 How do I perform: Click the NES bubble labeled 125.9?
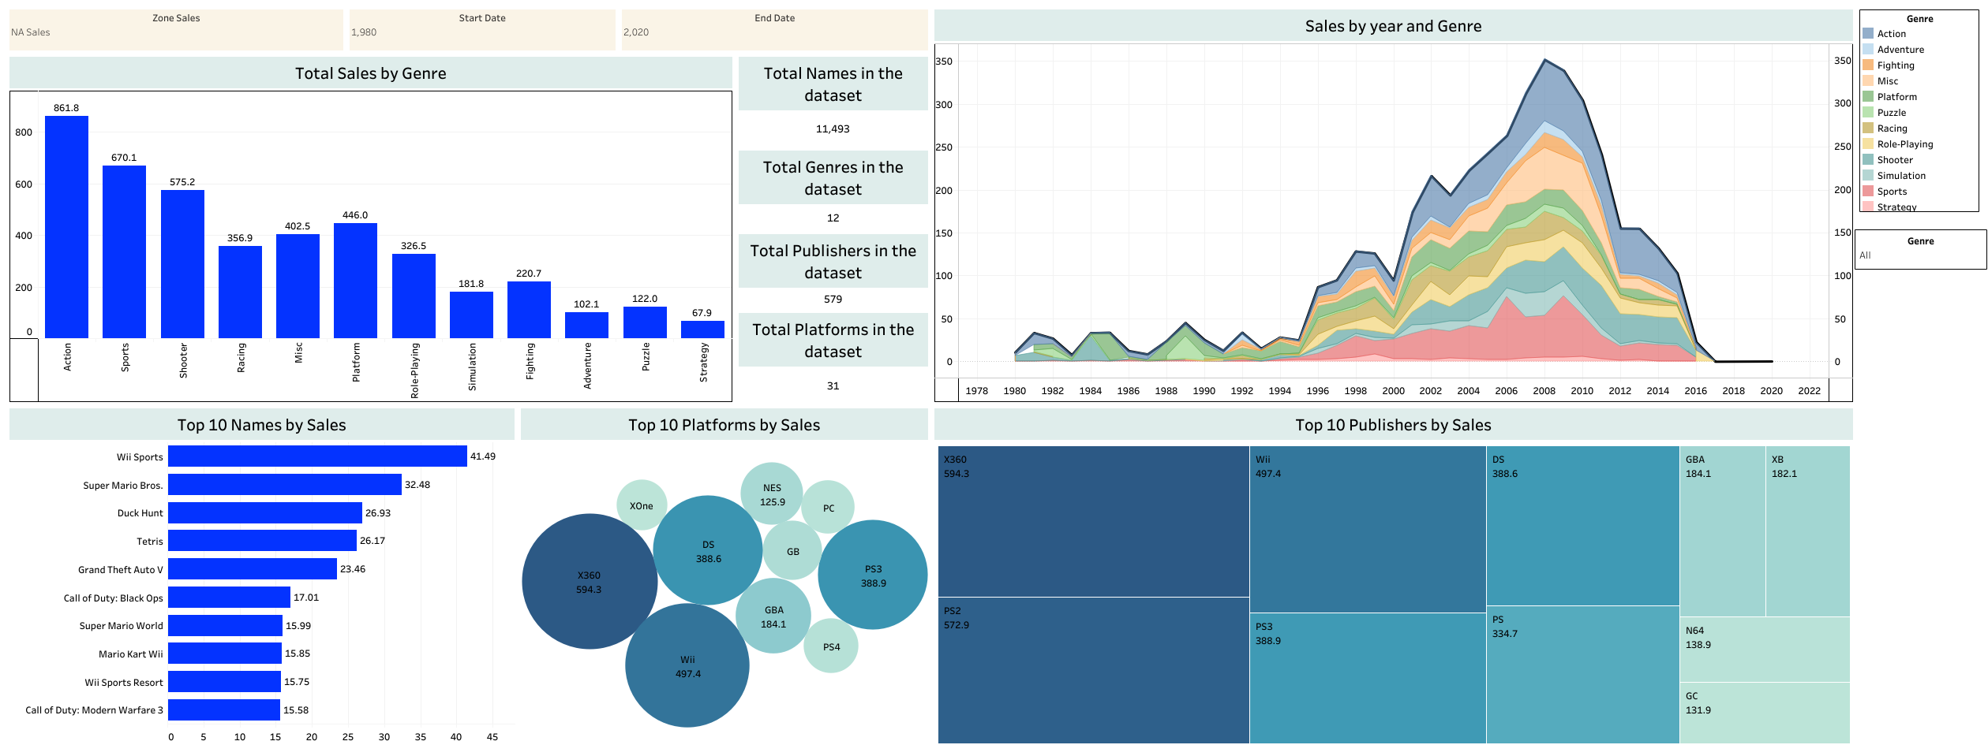[x=772, y=494]
